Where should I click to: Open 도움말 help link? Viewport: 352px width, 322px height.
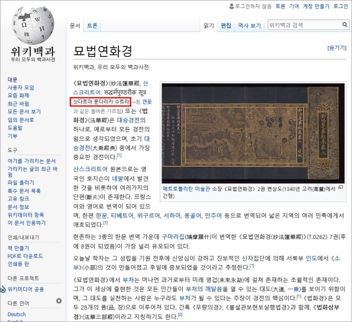tap(15, 127)
